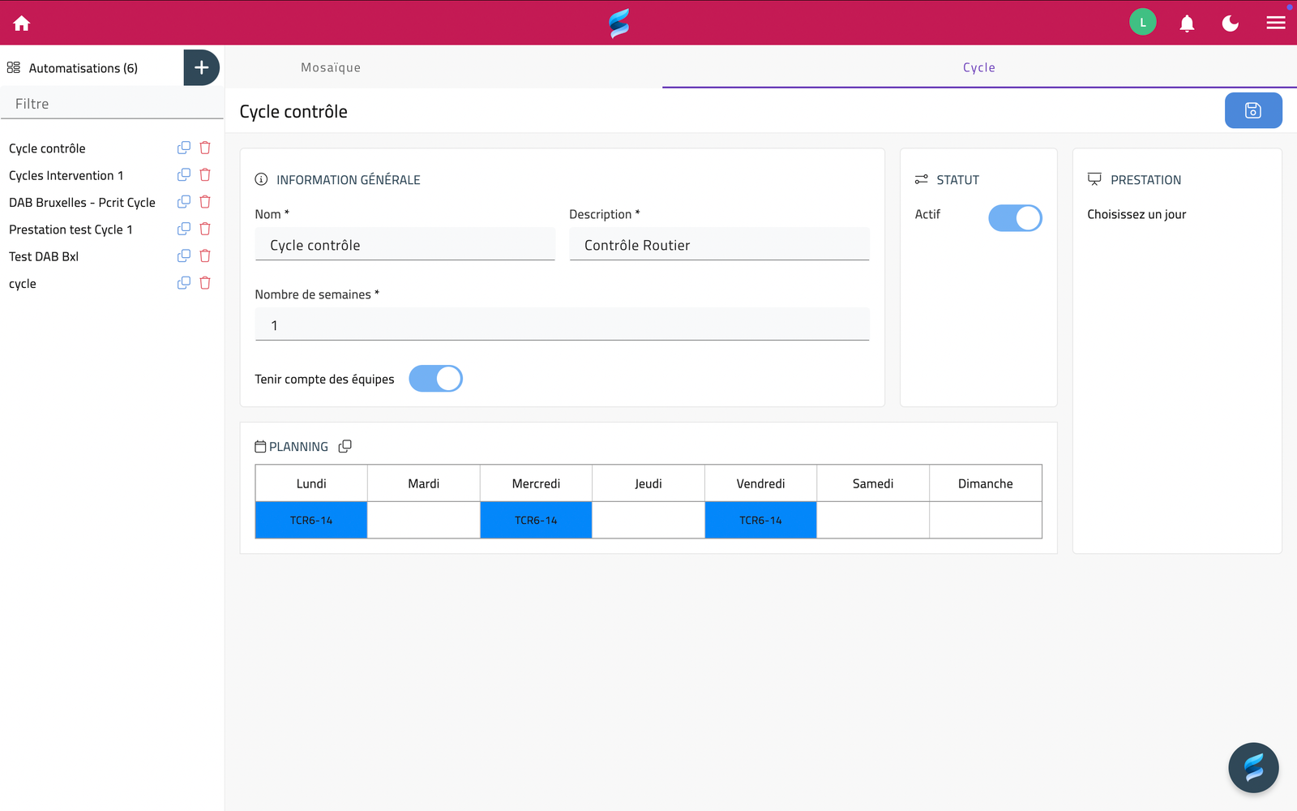
Task: Select Test DAB Bxl in the list
Action: [44, 256]
